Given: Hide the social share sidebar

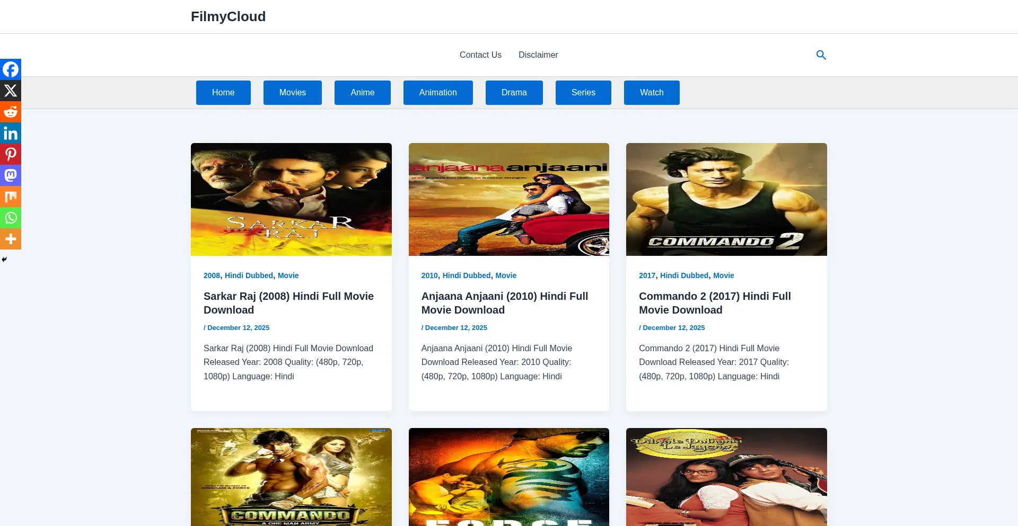Looking at the screenshot, I should pos(4,260).
